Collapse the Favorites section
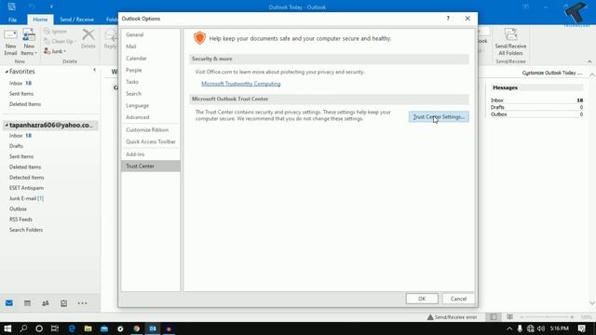The width and height of the screenshot is (596, 335). pos(7,72)
